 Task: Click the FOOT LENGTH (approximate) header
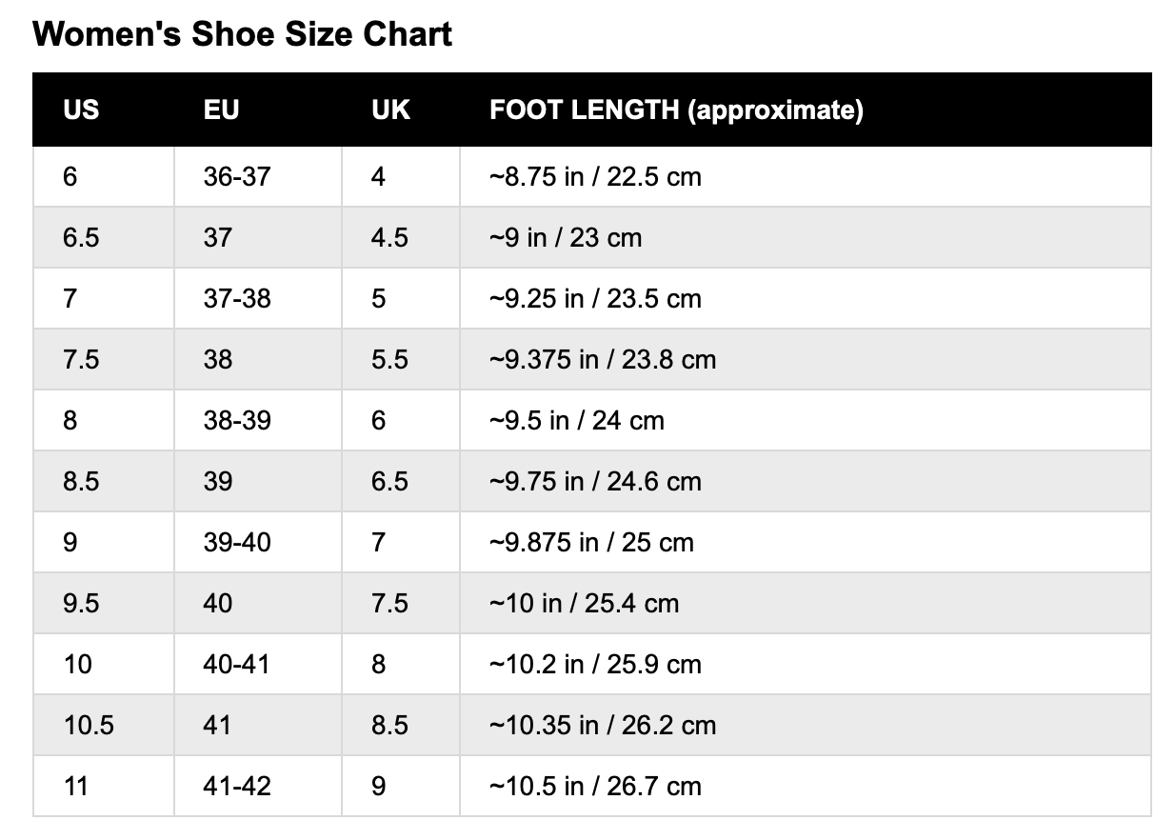806,110
